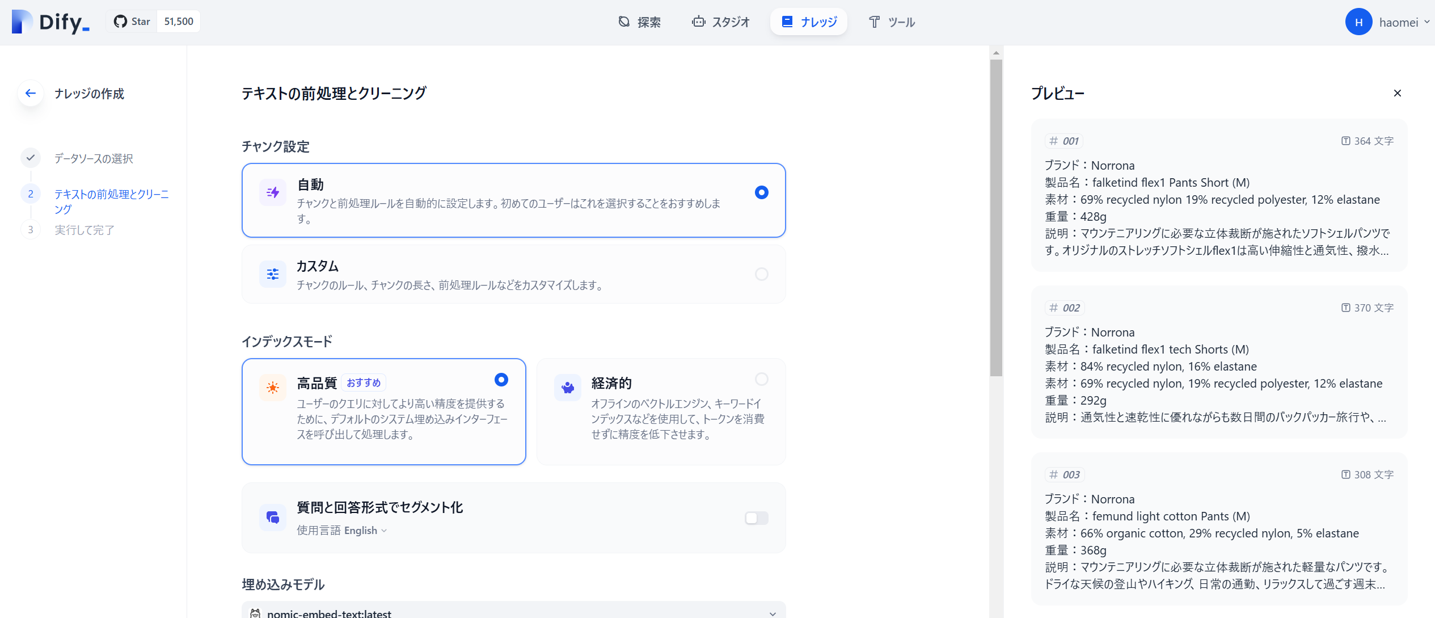Image resolution: width=1435 pixels, height=618 pixels.
Task: Enable the 質問と回答形式でセグメント化 toggle
Action: 756,518
